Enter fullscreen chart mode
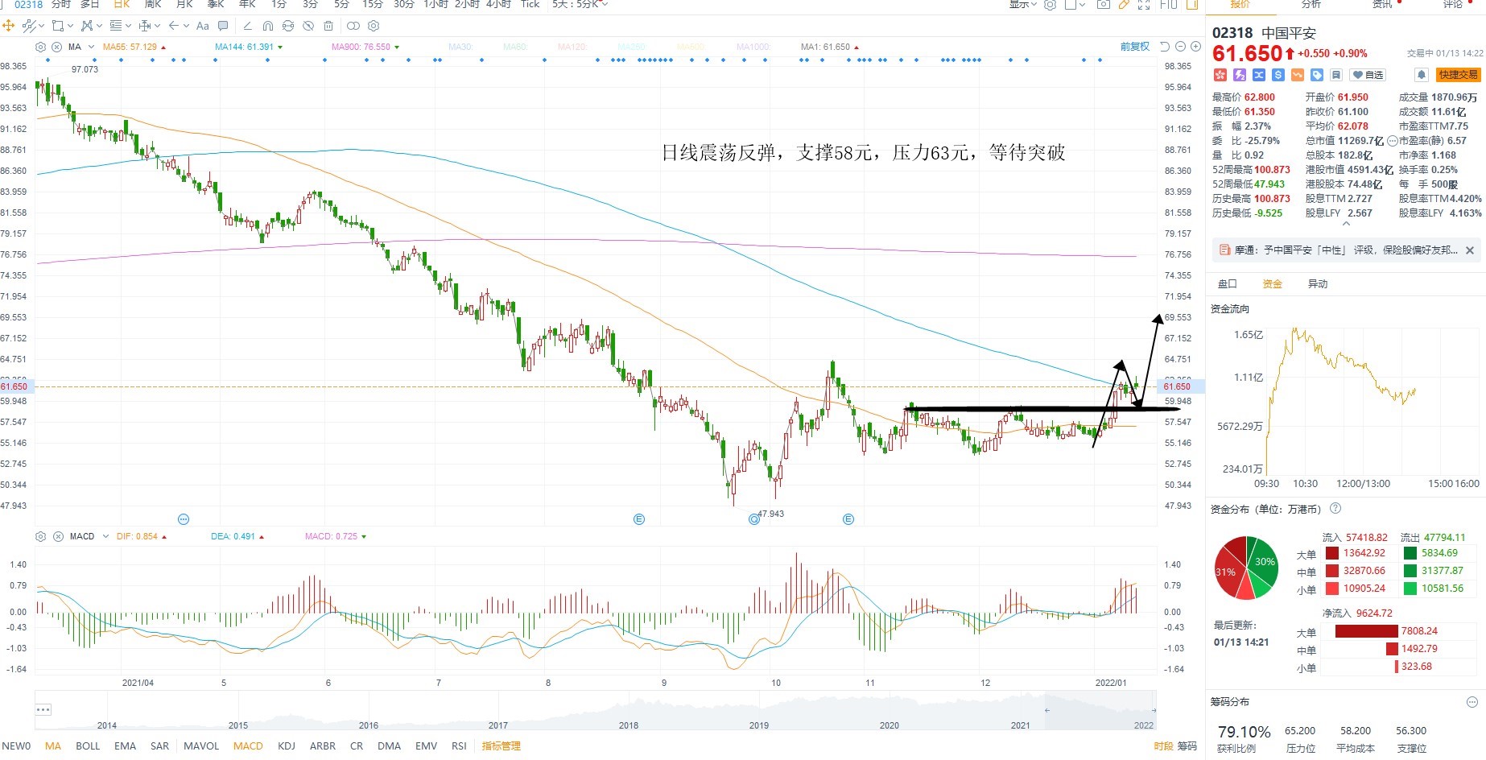 (1144, 5)
